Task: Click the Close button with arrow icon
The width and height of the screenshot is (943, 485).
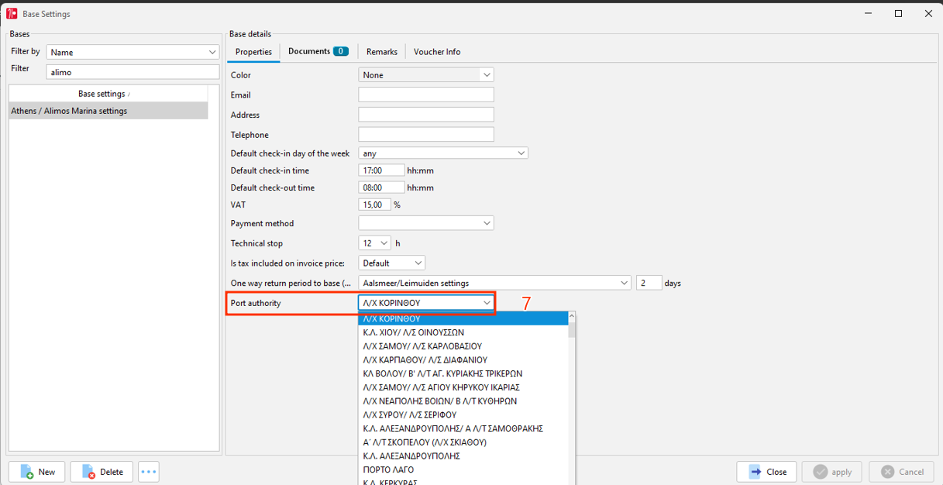Action: click(x=767, y=472)
